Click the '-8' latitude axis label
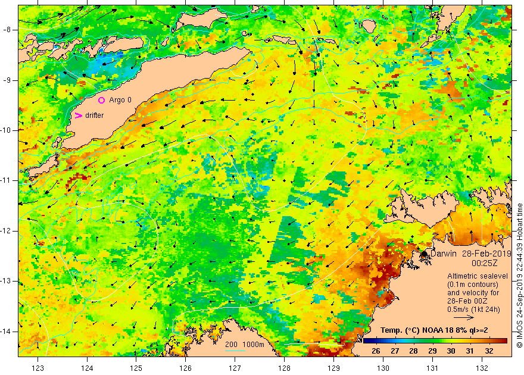Image resolution: width=524 pixels, height=375 pixels. click(x=7, y=30)
